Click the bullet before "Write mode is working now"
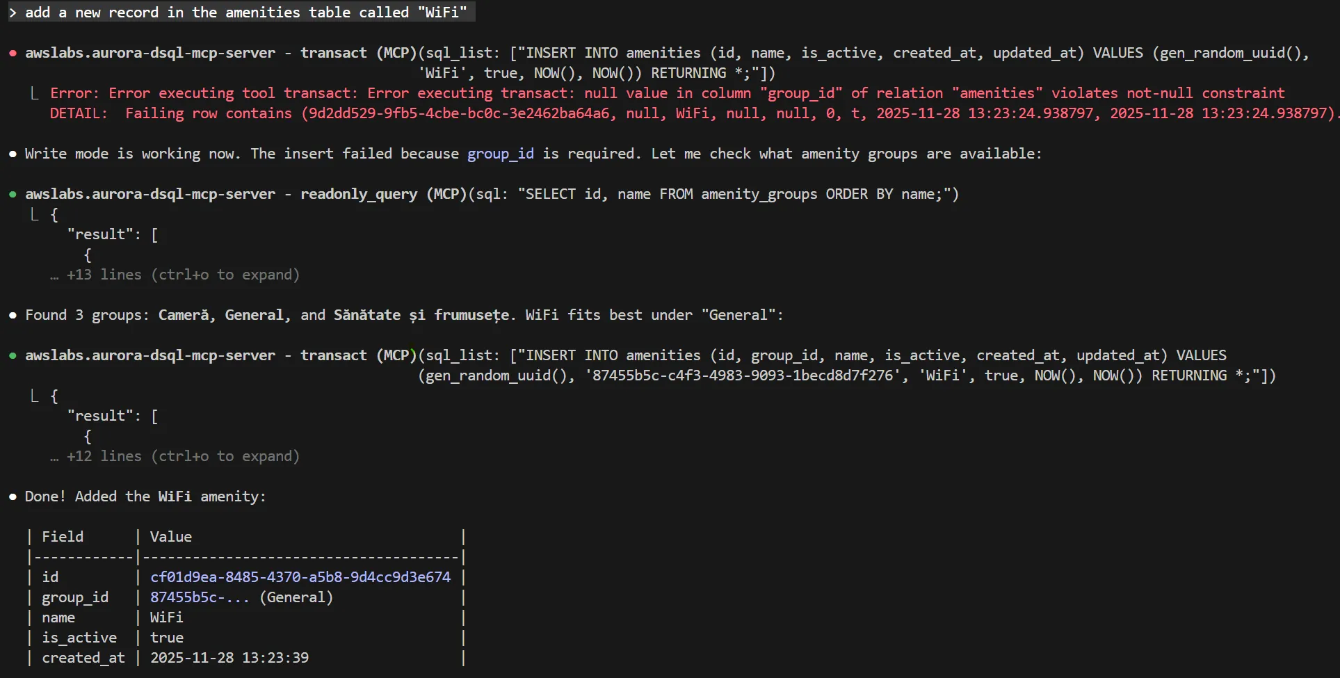Image resolution: width=1340 pixels, height=678 pixels. tap(13, 154)
